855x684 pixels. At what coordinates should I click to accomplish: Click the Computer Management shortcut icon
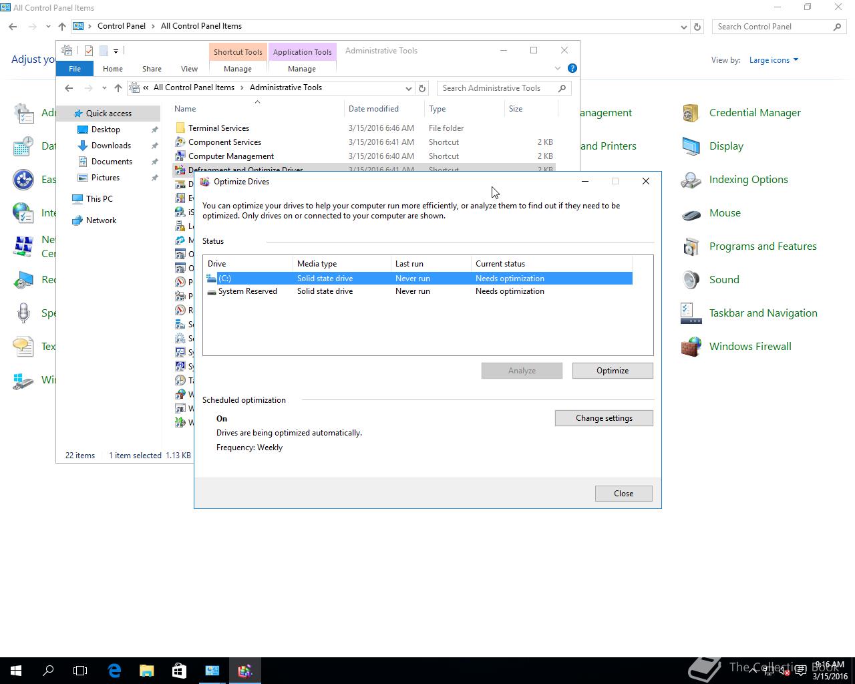[180, 156]
